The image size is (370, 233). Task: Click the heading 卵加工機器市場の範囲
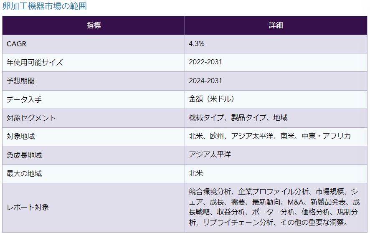(44, 6)
